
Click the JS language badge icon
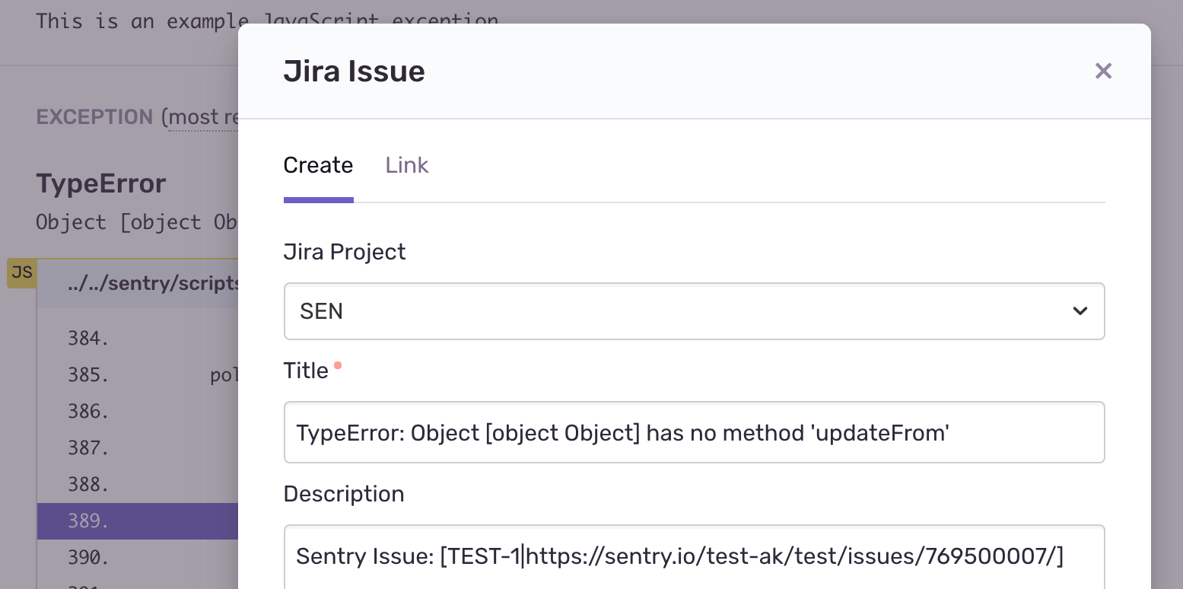point(22,272)
